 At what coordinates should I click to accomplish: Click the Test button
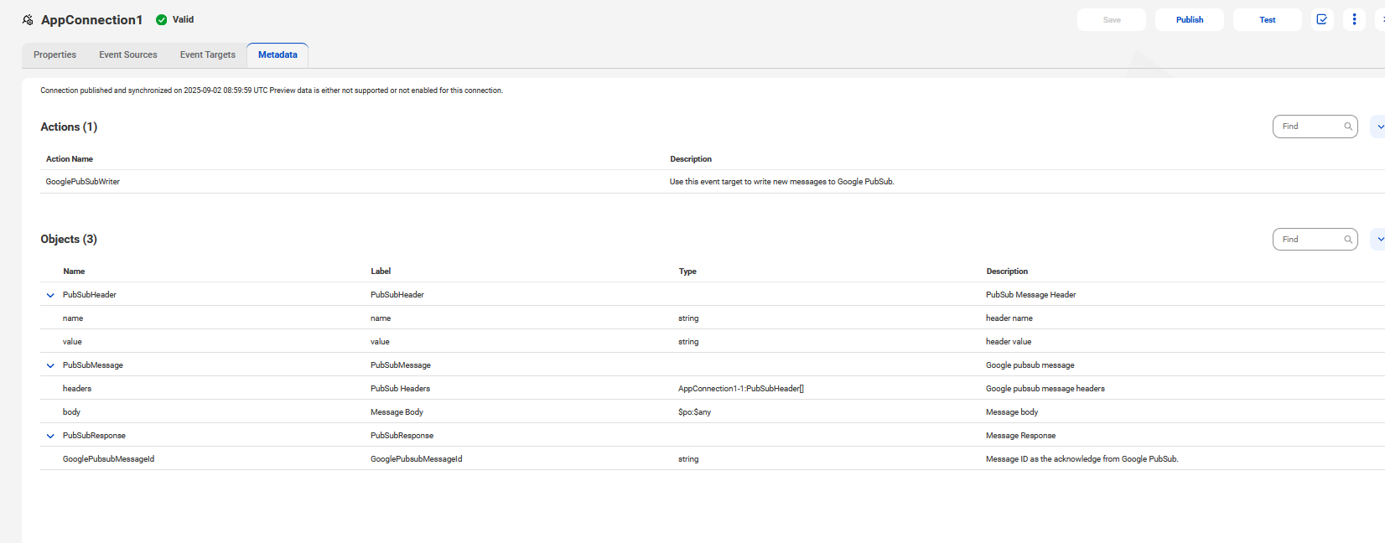1268,19
